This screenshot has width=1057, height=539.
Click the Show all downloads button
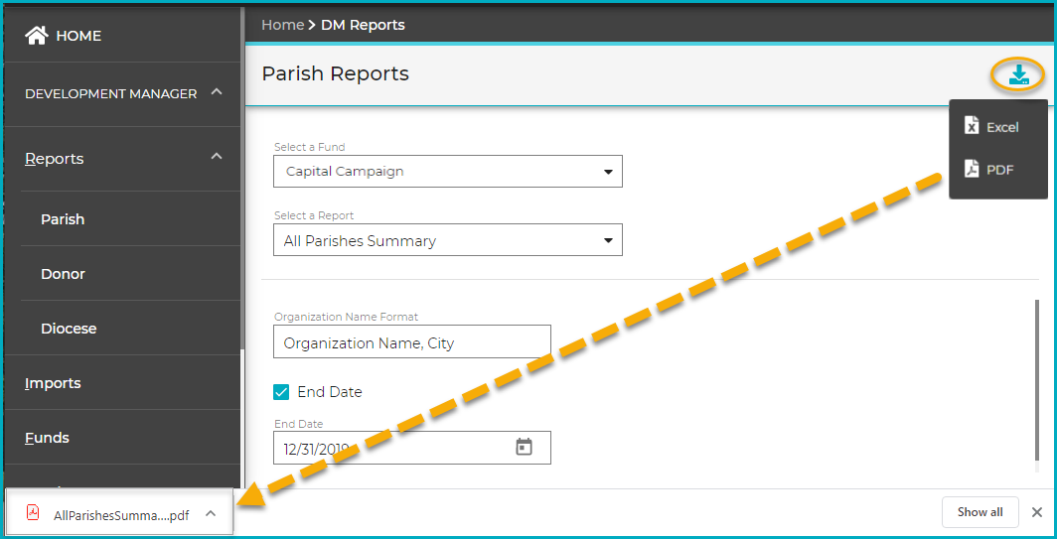981,512
